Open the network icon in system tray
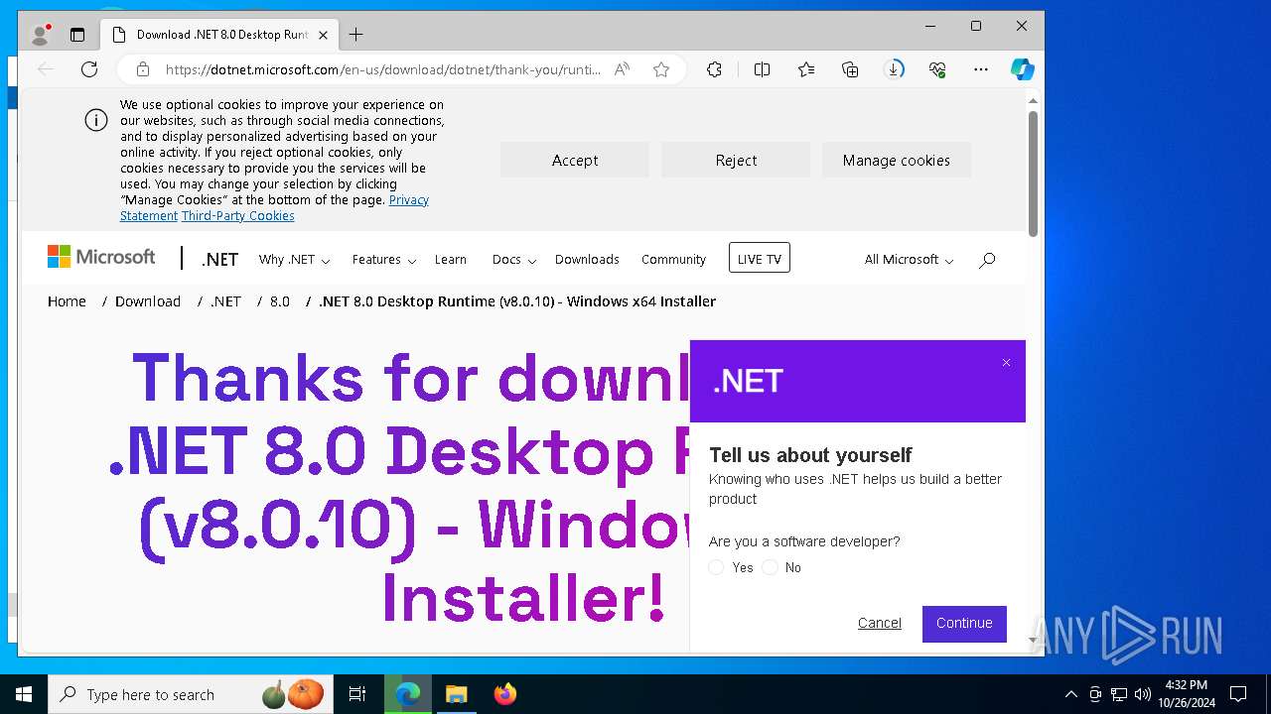The width and height of the screenshot is (1271, 714). [x=1119, y=694]
